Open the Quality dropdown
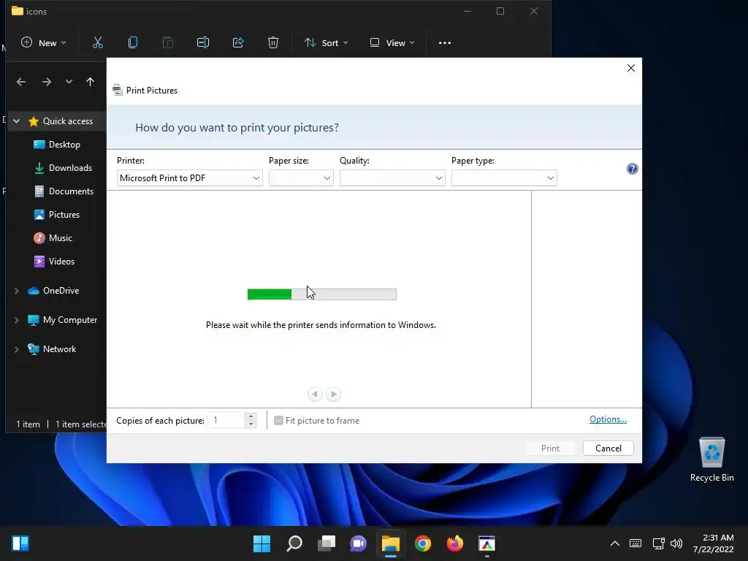Screen dimensions: 748x561 point(392,178)
